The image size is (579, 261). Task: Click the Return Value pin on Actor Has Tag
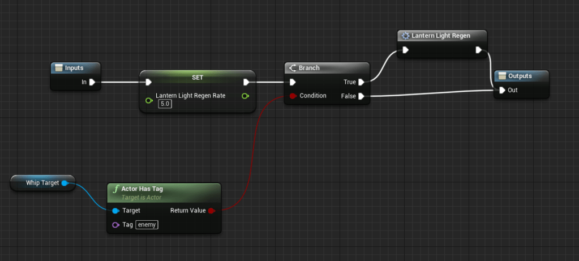(211, 211)
